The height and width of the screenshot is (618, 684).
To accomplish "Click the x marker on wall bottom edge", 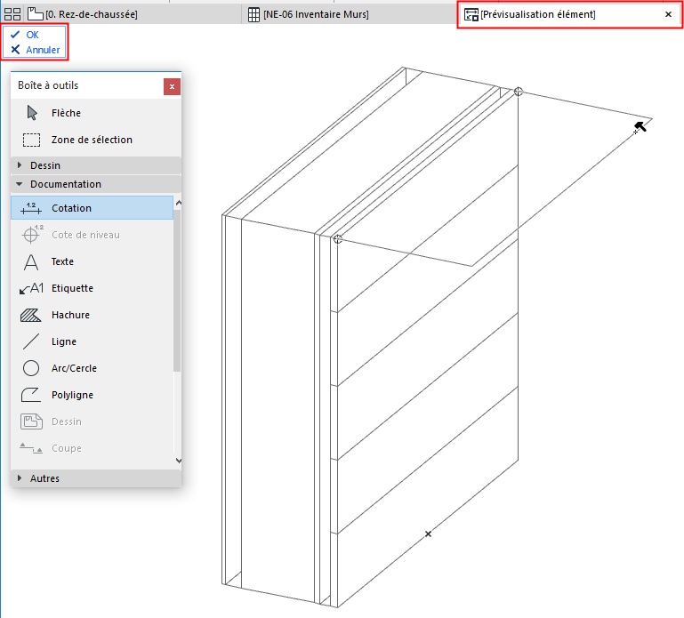I will 429,534.
